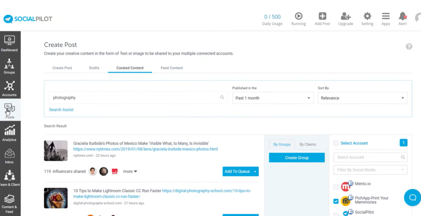The width and height of the screenshot is (421, 216).
Task: Open the Upgrade icon
Action: (x=346, y=16)
